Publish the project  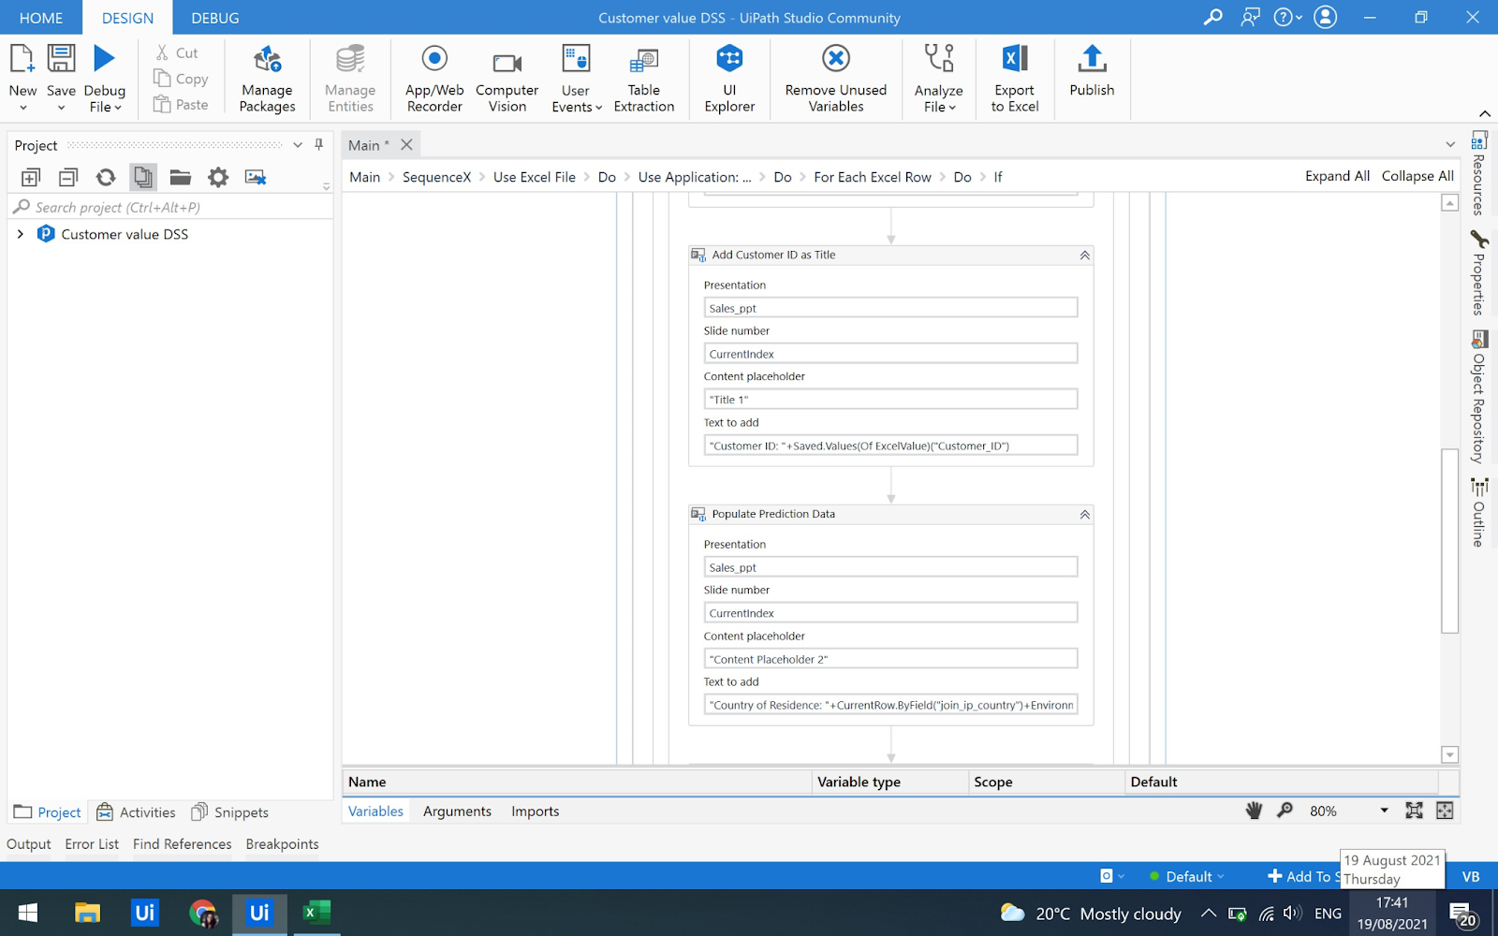tap(1092, 71)
